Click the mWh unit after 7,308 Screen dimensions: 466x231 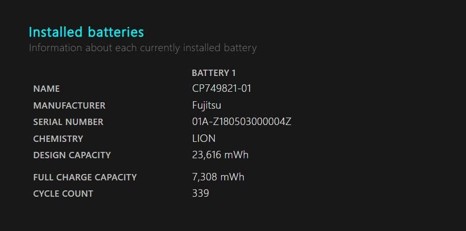click(x=232, y=177)
